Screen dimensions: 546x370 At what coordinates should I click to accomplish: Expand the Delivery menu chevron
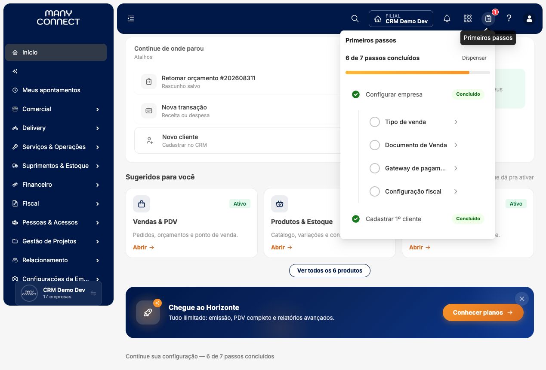(98, 128)
